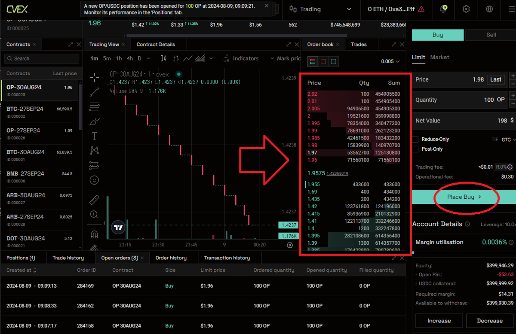Select the BTC-27SEP24 contract

click(40, 112)
